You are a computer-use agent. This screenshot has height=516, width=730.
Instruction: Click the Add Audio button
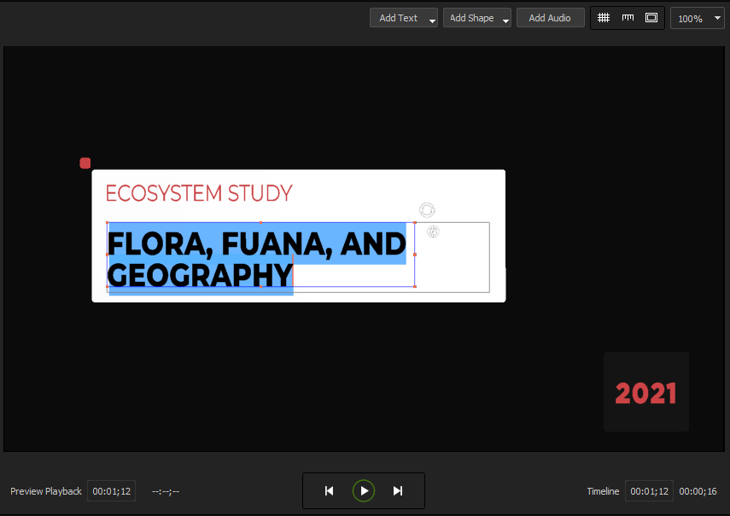551,18
